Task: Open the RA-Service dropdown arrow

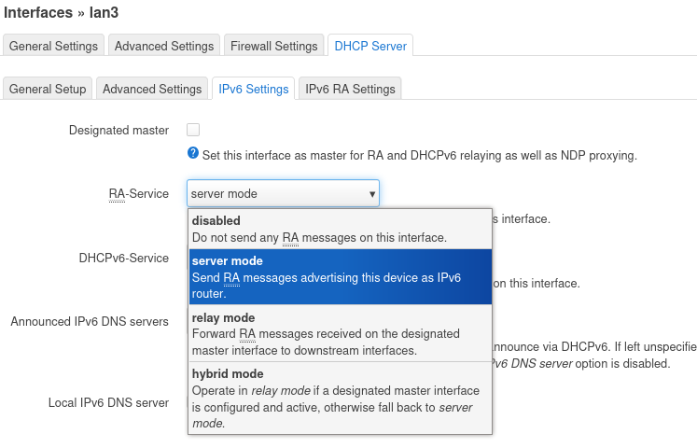Action: click(x=372, y=194)
